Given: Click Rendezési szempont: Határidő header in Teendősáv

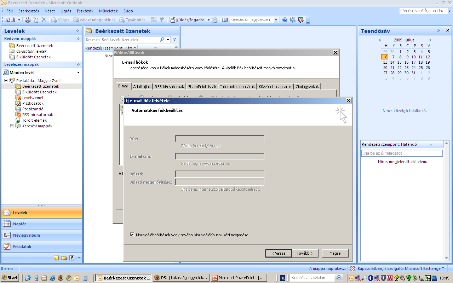Looking at the screenshot, I should pyautogui.click(x=389, y=144).
